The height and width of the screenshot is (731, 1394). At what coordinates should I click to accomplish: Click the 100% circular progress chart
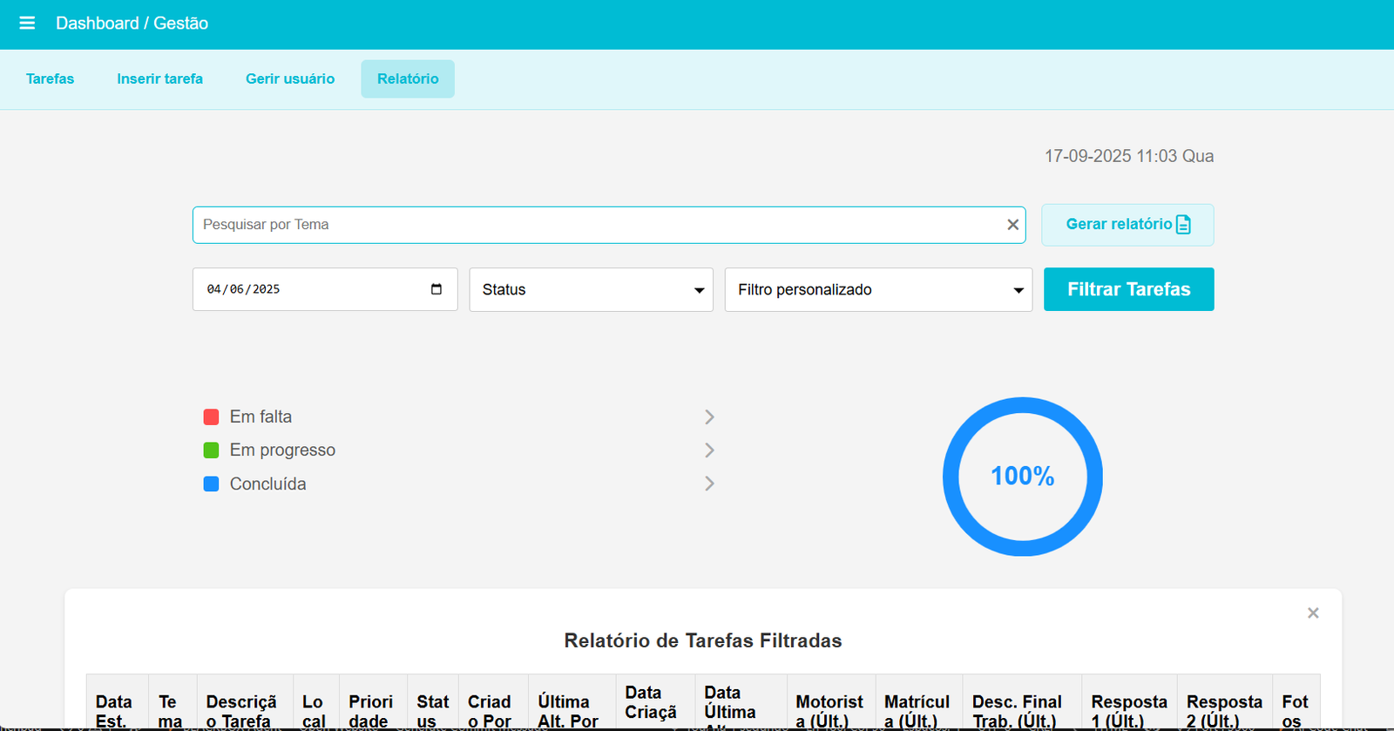tap(1022, 477)
